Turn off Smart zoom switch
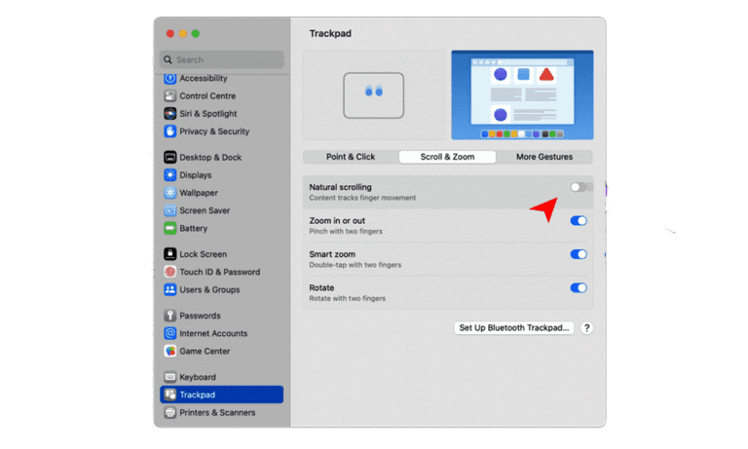The width and height of the screenshot is (748, 449). (x=579, y=254)
